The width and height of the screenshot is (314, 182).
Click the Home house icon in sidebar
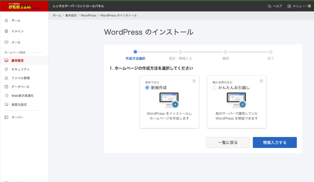coord(6,20)
